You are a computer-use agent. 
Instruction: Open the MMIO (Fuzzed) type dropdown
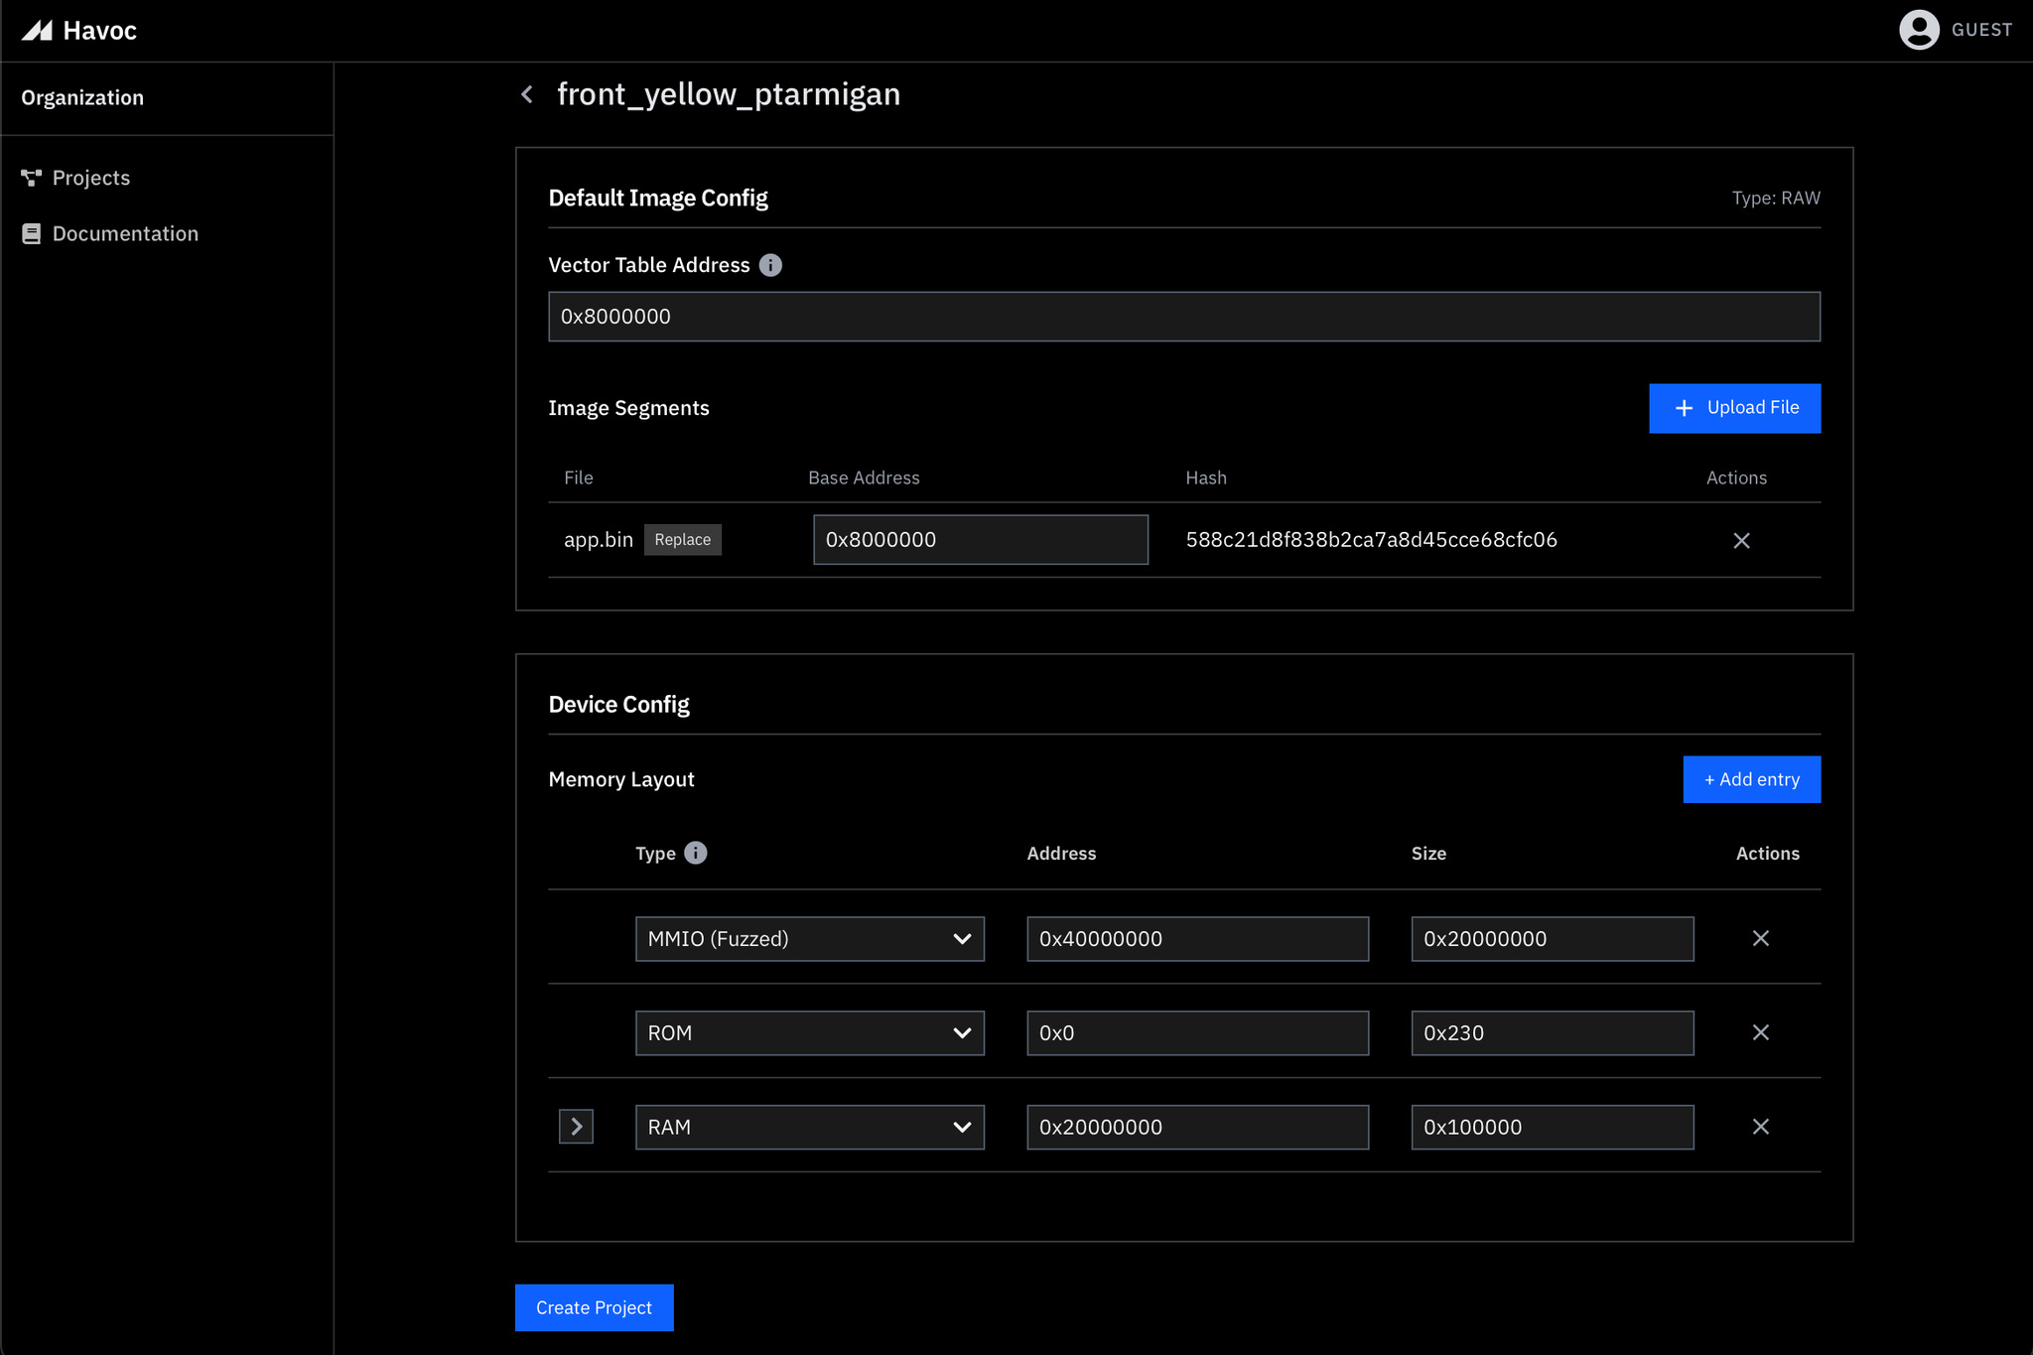(809, 938)
